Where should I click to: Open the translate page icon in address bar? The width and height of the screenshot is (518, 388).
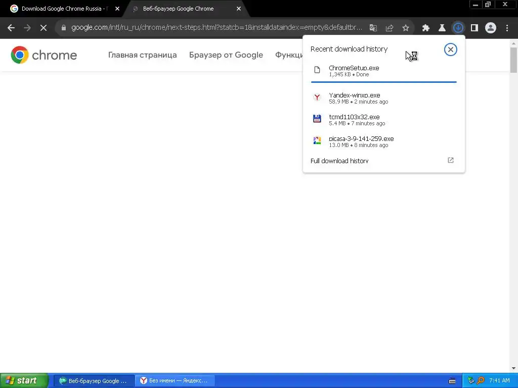(x=373, y=28)
